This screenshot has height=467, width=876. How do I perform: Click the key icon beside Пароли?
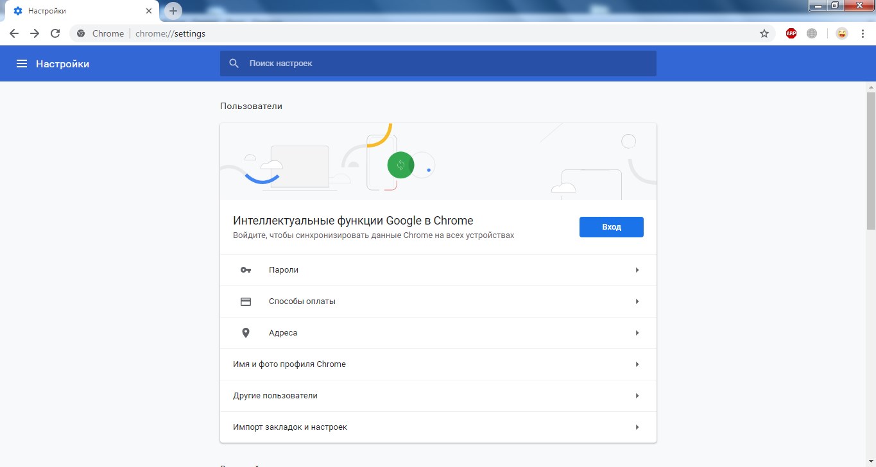pyautogui.click(x=246, y=270)
